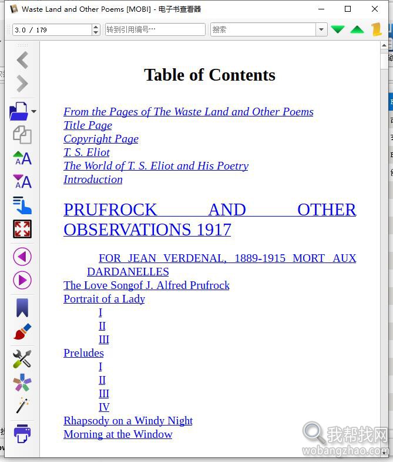The image size is (393, 462).
Task: Click the vertical scrollbar up arrow
Action: (384, 45)
